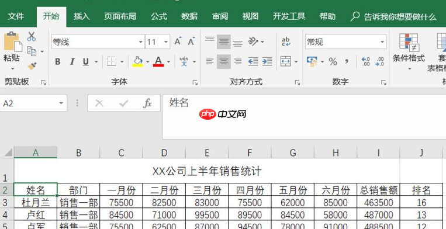Select the title XX公司上半年销售统计

coord(207,171)
